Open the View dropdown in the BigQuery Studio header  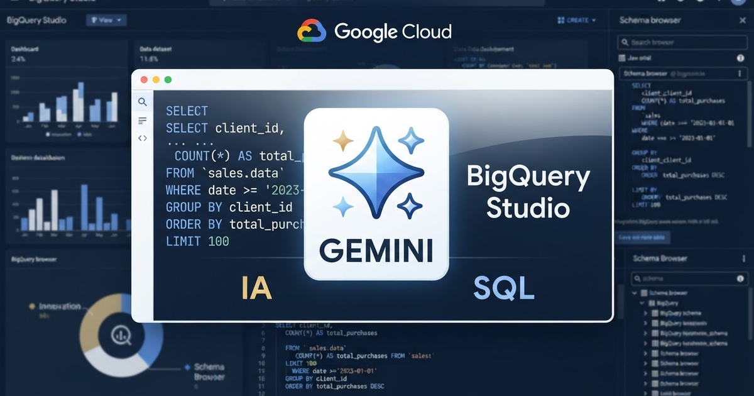click(x=106, y=20)
